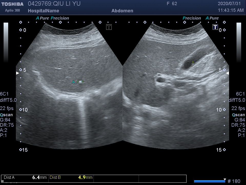Click the Dist A 6.4mm measurement cell

pos(25,178)
